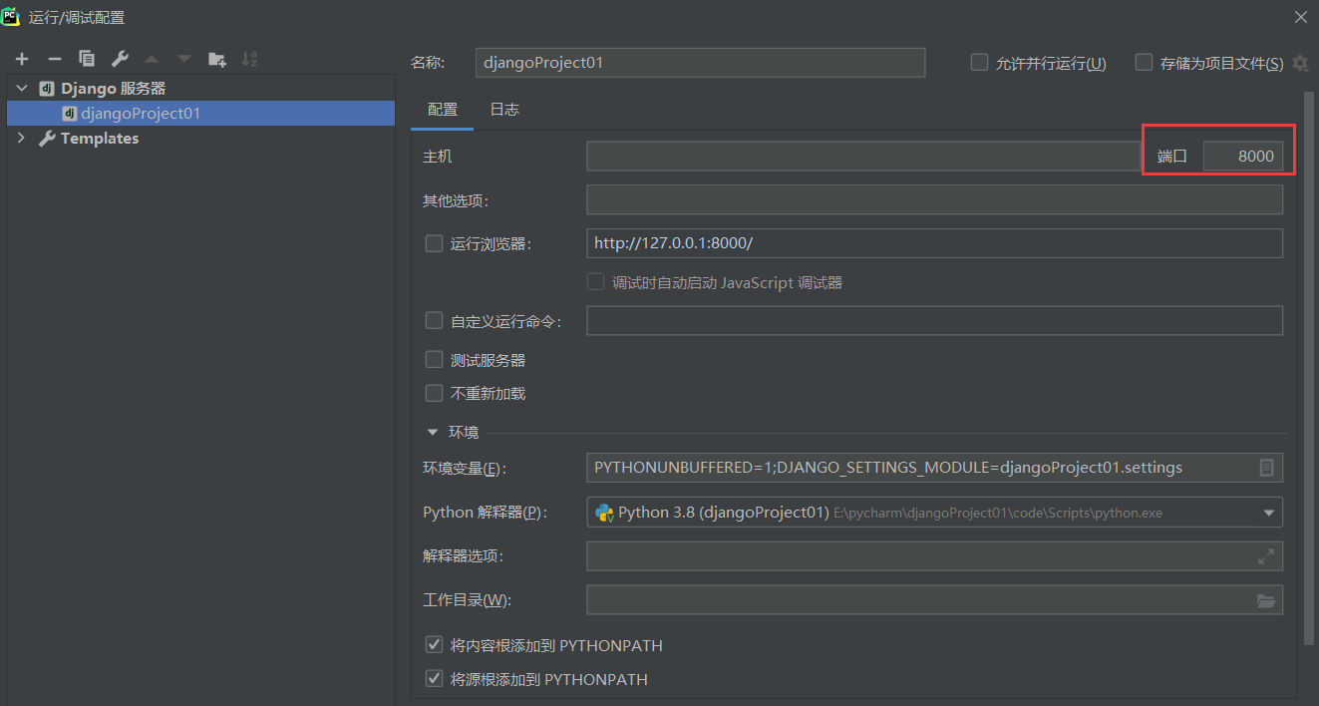Screen dimensions: 1319x706
Task: Enable 允许并行运行 checkbox
Action: click(x=979, y=63)
